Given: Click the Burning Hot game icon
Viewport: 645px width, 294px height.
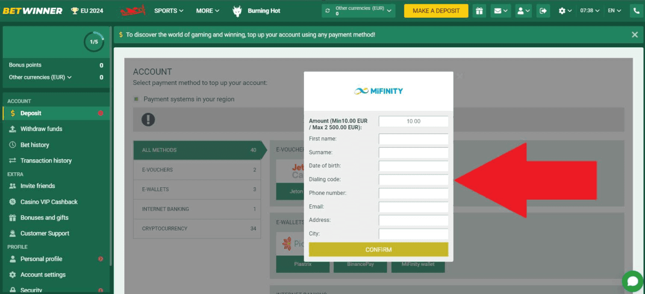Looking at the screenshot, I should pos(237,11).
